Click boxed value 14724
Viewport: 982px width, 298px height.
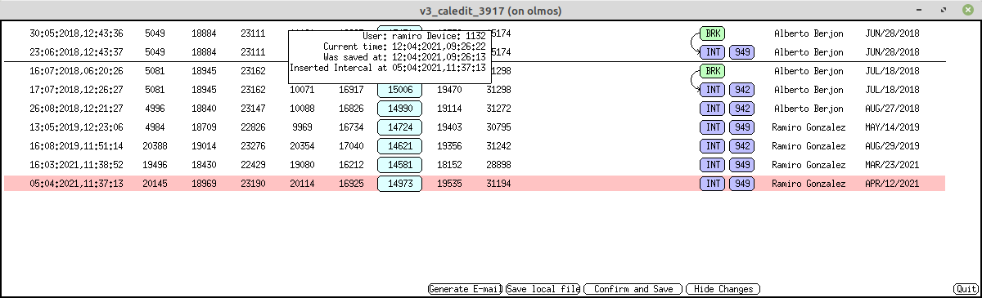(x=399, y=127)
